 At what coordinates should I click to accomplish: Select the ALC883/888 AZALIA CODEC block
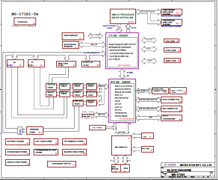coord(160,91)
